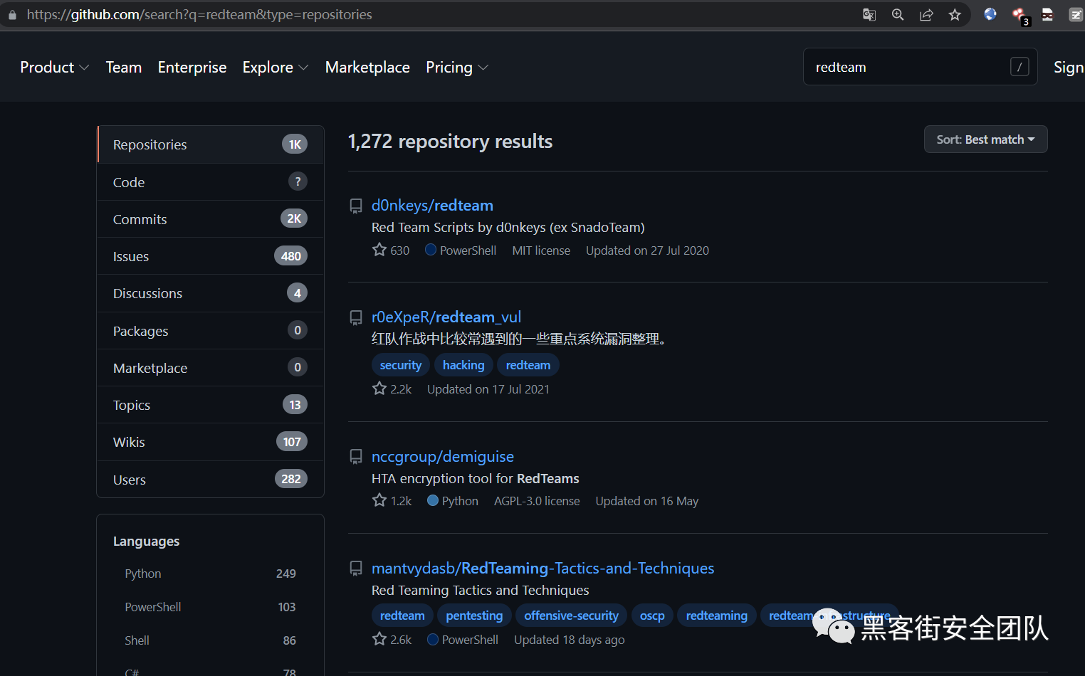The image size is (1085, 676).
Task: Open the Product dropdown menu
Action: click(55, 67)
